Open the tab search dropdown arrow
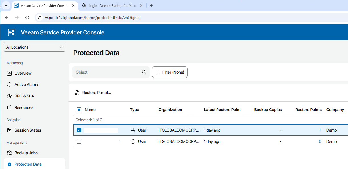The image size is (348, 169). click(x=5, y=5)
